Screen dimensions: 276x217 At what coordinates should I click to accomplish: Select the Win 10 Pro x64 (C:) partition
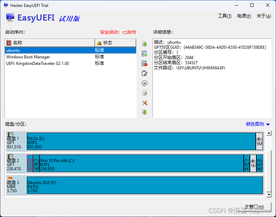click(141, 163)
